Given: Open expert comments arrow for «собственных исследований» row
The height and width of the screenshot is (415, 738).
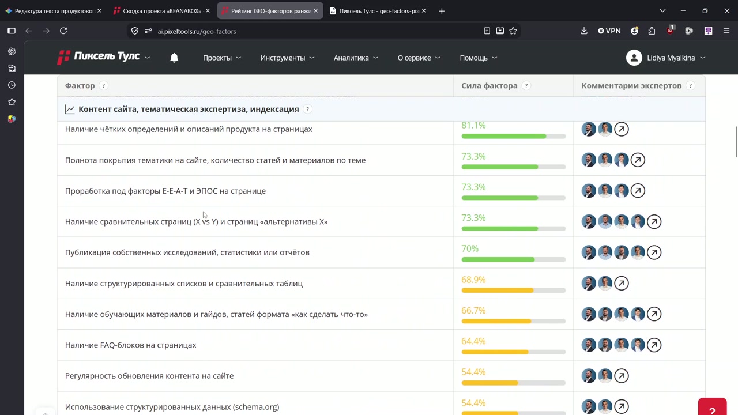Looking at the screenshot, I should [654, 252].
